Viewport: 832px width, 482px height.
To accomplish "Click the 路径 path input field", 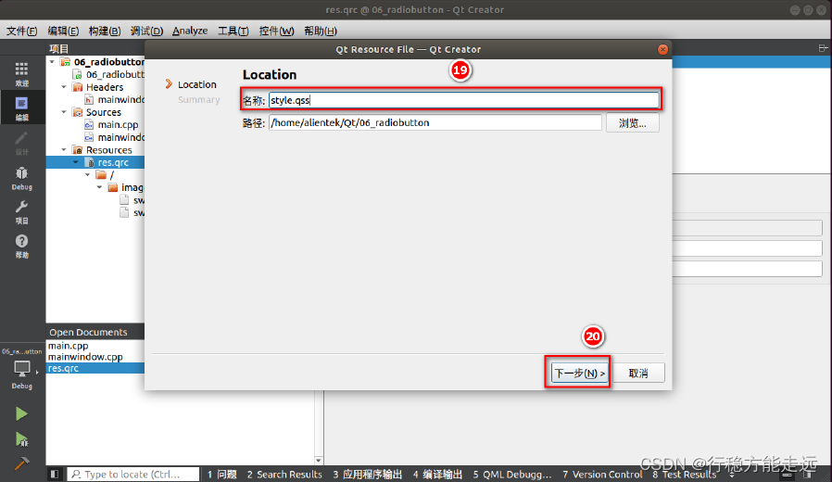I will tap(435, 122).
